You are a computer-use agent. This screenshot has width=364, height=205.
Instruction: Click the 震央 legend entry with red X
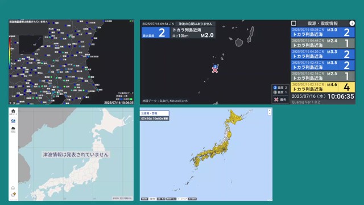pos(280,100)
